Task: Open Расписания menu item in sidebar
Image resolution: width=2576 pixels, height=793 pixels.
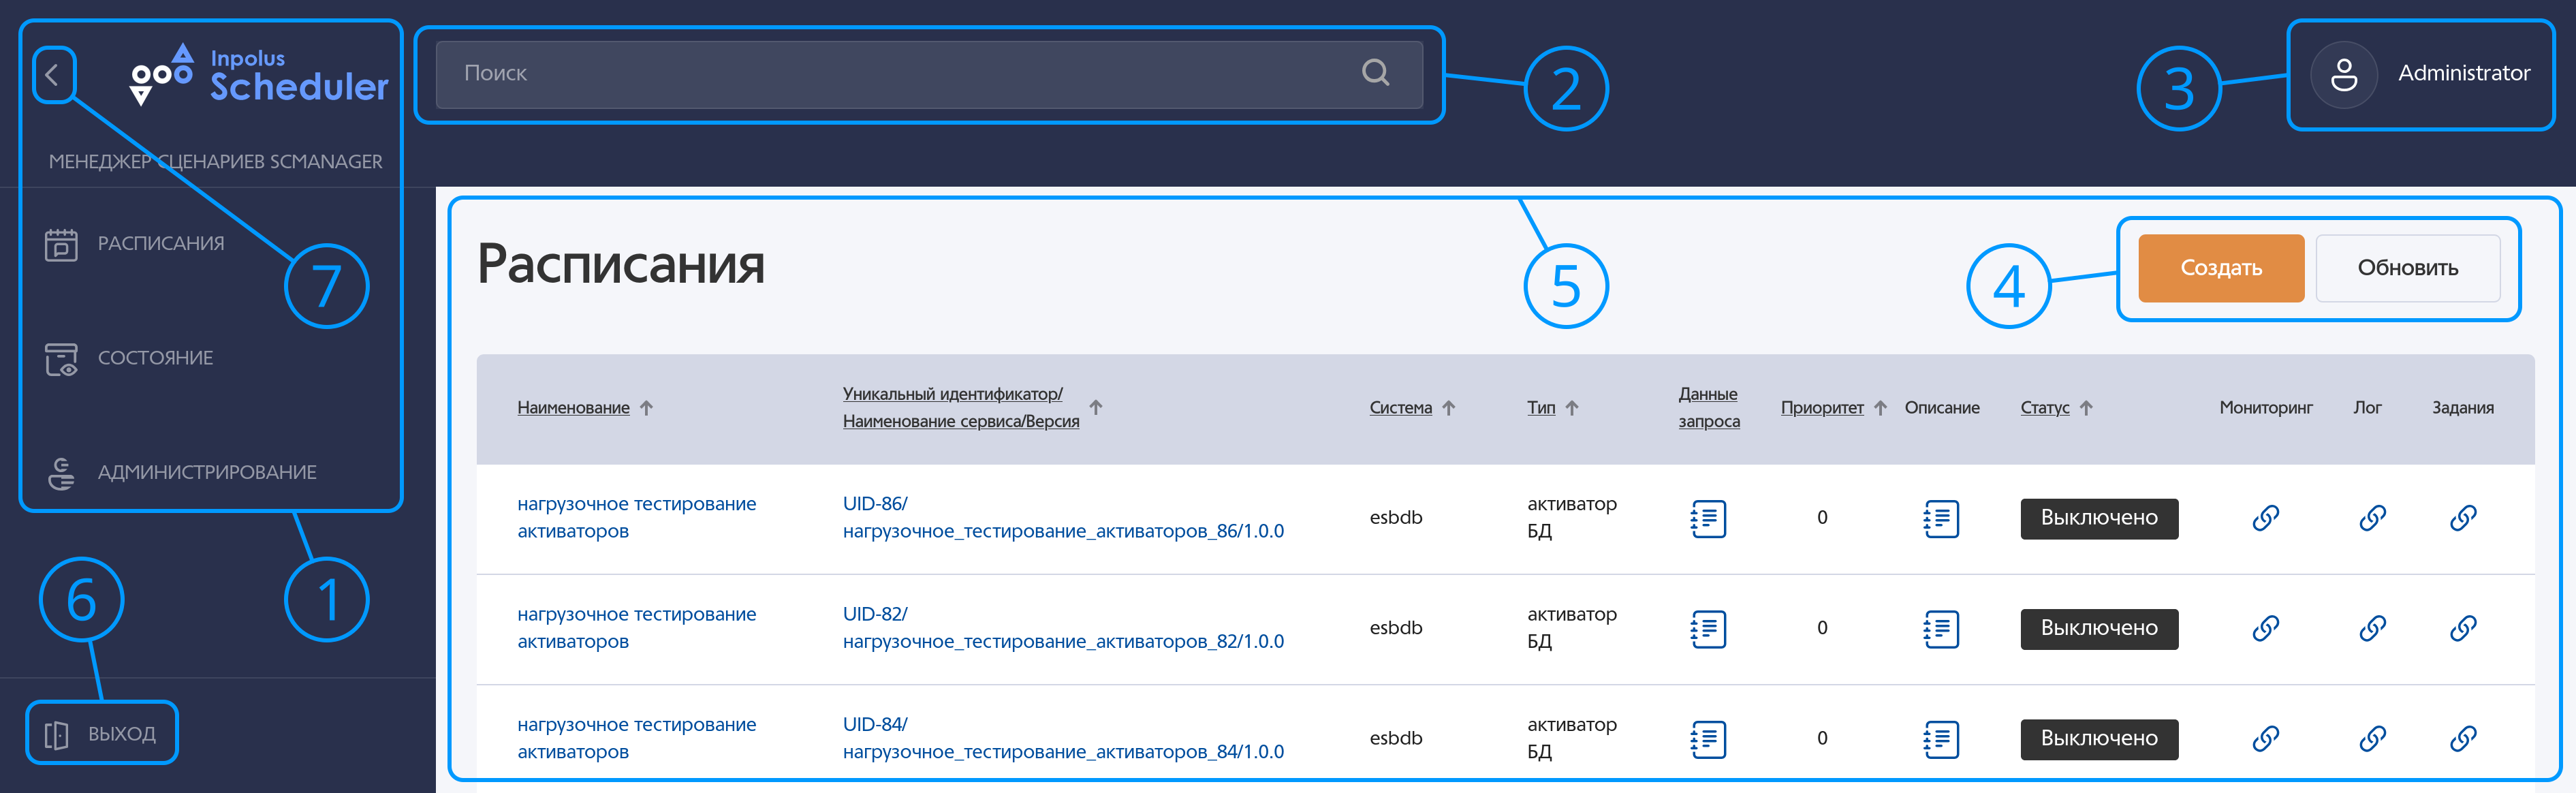Action: (x=160, y=244)
